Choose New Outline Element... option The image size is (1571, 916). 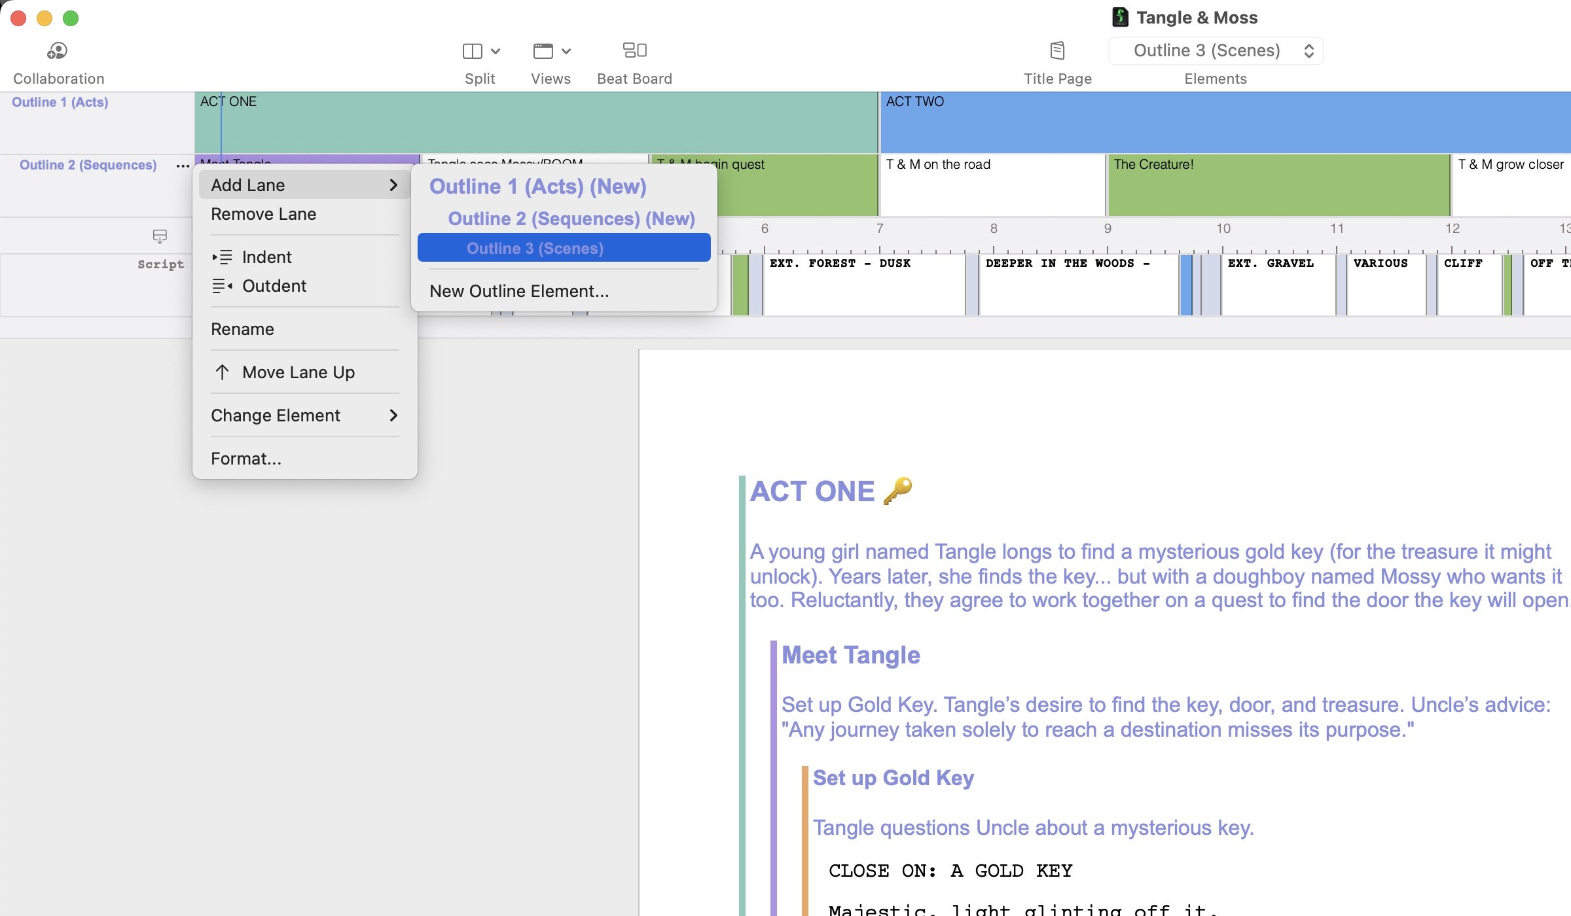519,291
